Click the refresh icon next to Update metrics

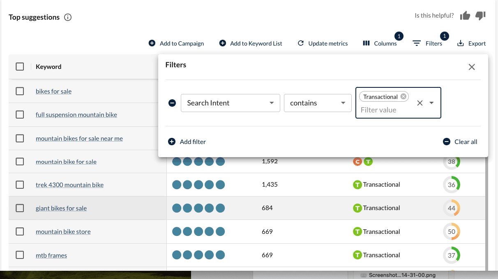click(x=300, y=43)
